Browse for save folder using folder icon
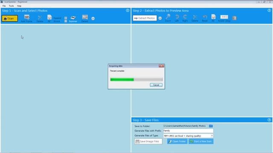Screen dimensions: 273x153 tap(211, 126)
